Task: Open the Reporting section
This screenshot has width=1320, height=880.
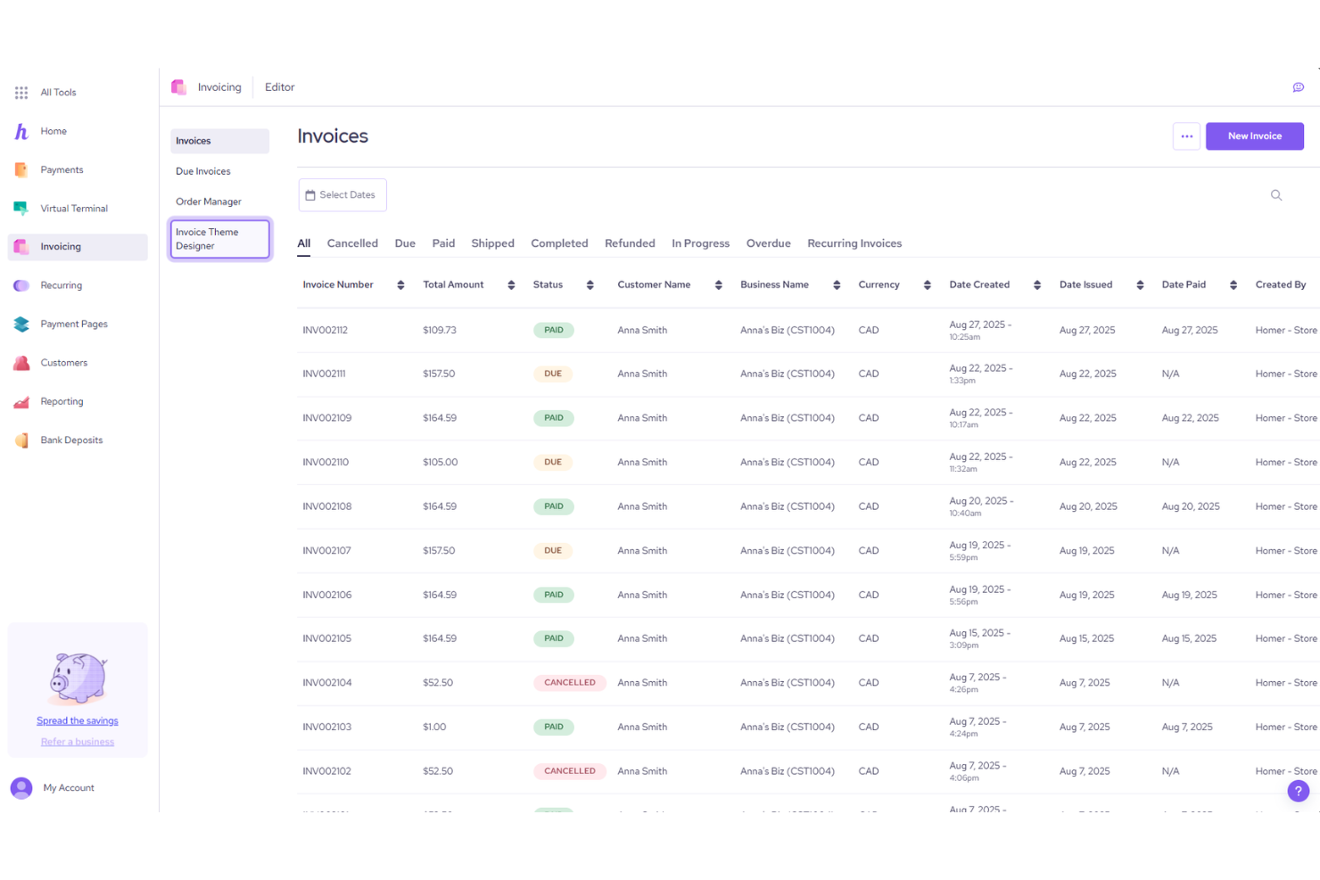Action: (21, 401)
